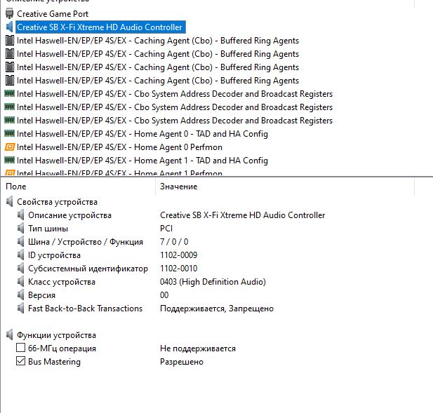Select Home Agent 1 - TAD and HA Config row
Viewport: 433px width, 413px height.
tap(142, 161)
